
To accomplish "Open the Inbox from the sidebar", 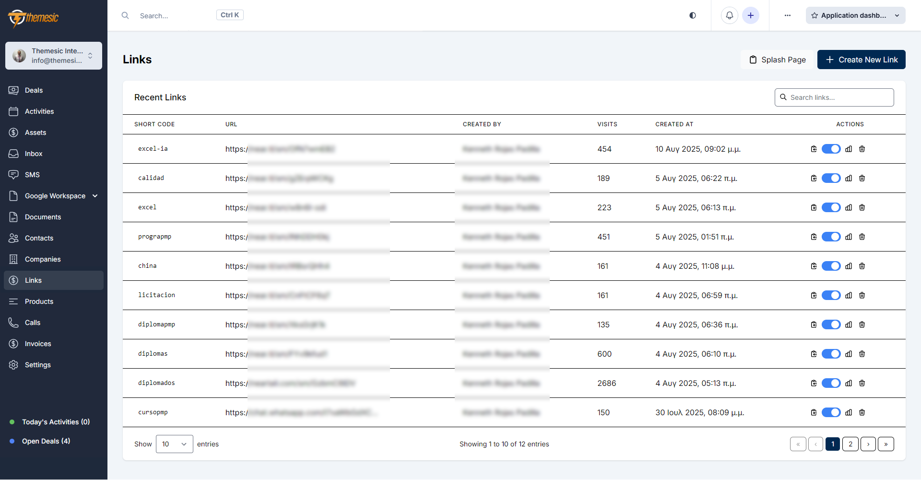I will [x=33, y=154].
